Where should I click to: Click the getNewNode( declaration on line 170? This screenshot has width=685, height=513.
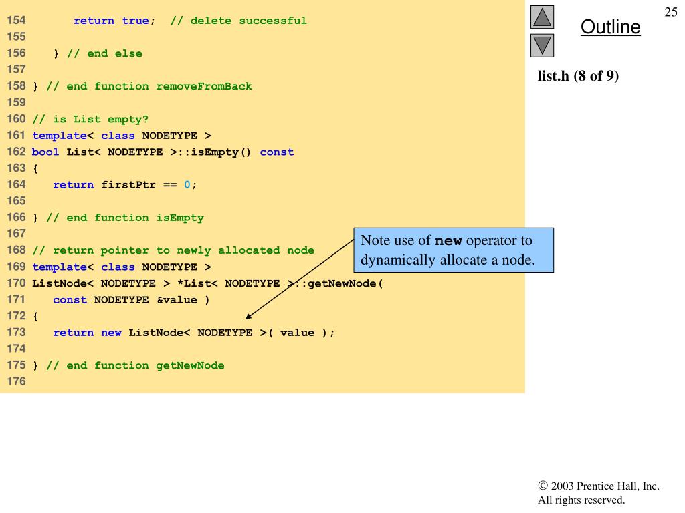point(207,283)
